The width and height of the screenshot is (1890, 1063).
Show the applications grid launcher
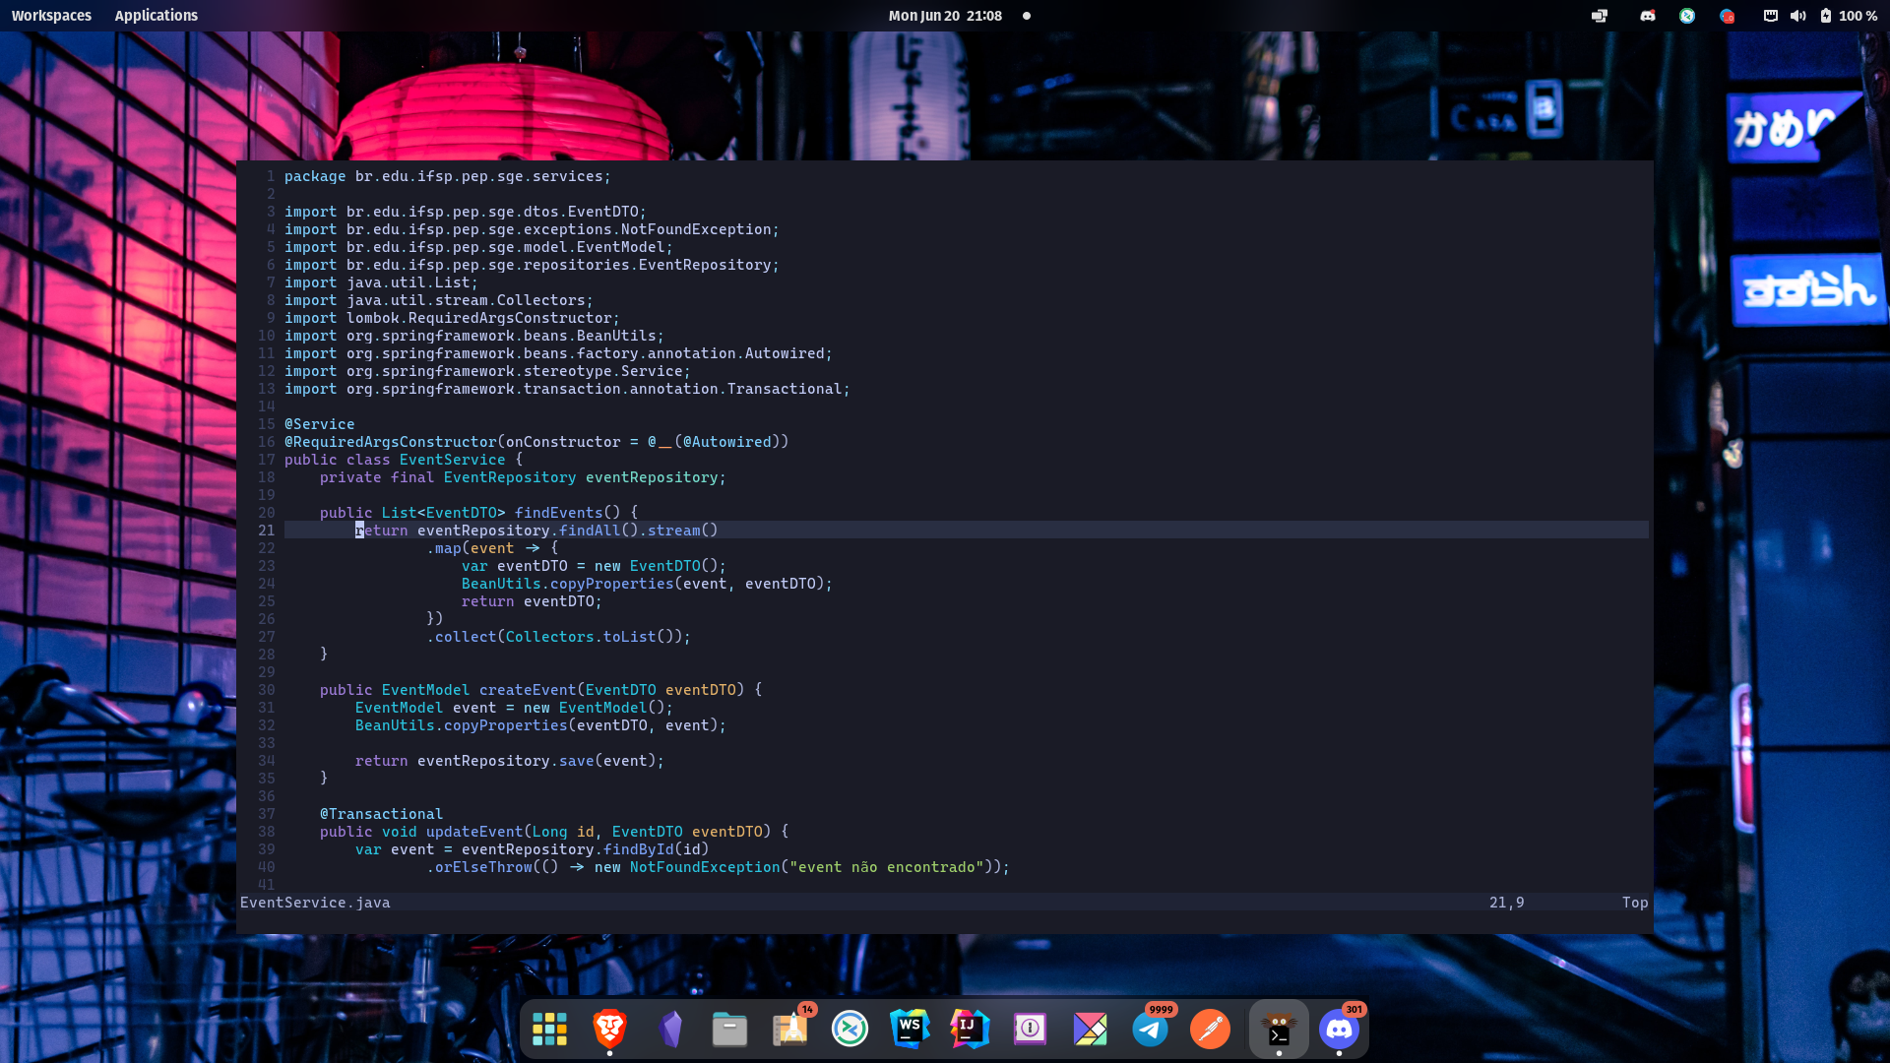click(x=549, y=1030)
